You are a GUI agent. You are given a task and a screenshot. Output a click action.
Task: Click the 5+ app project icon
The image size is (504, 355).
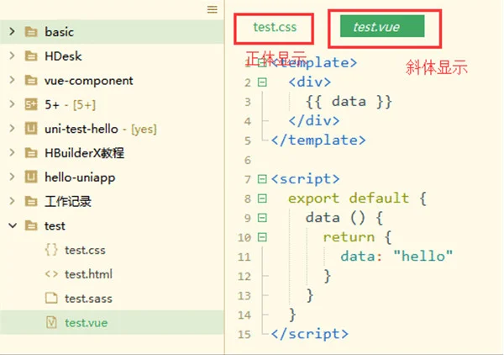click(31, 104)
